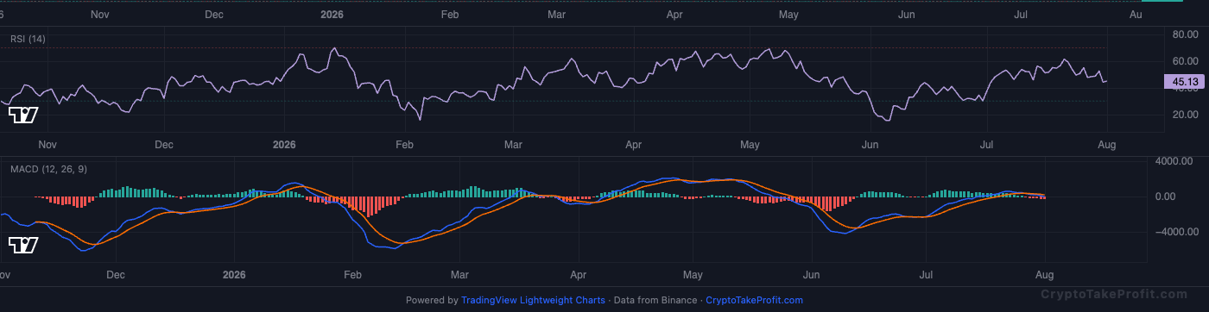Click the Feb label on RSI time axis
The image size is (1209, 312).
pyautogui.click(x=404, y=145)
